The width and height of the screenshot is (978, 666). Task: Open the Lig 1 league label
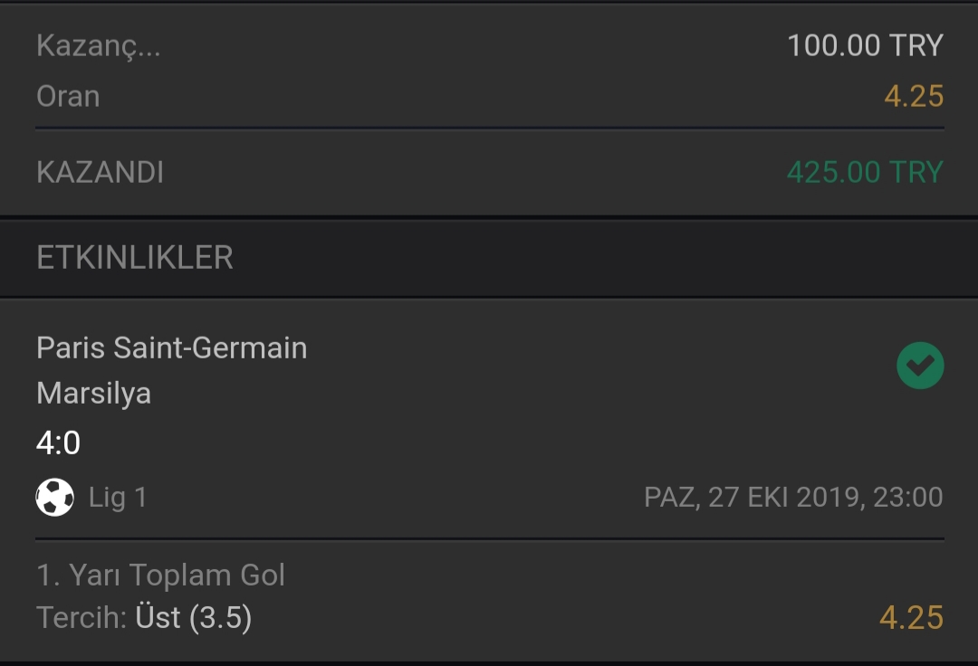click(x=118, y=497)
